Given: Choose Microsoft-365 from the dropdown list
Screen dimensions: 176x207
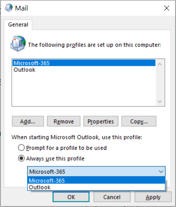Looking at the screenshot, I should 96,181.
